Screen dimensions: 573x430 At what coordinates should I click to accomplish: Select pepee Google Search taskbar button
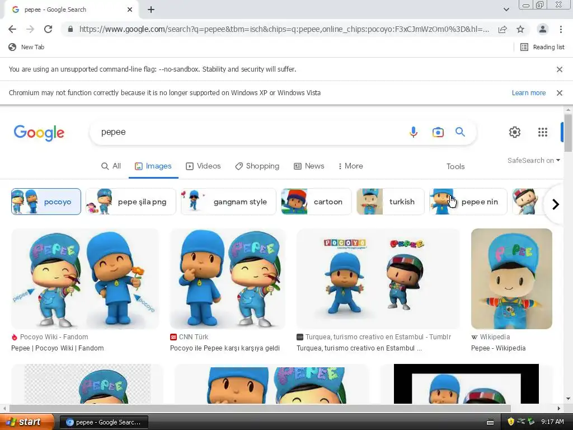(x=104, y=422)
